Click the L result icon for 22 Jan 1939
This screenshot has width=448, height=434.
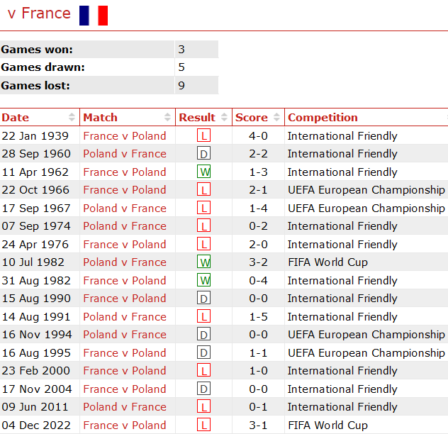pyautogui.click(x=204, y=136)
